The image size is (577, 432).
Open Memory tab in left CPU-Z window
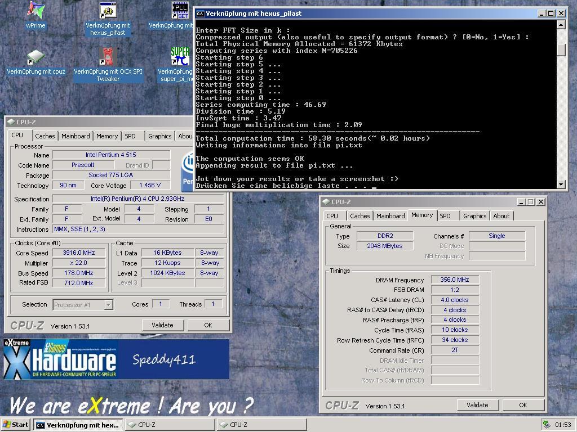click(x=106, y=136)
